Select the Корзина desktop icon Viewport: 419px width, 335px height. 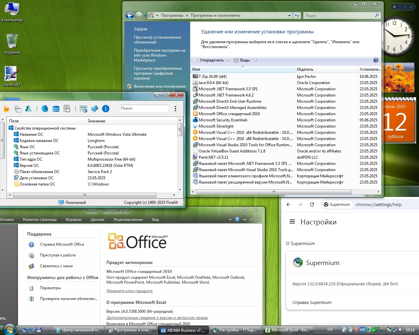click(12, 44)
